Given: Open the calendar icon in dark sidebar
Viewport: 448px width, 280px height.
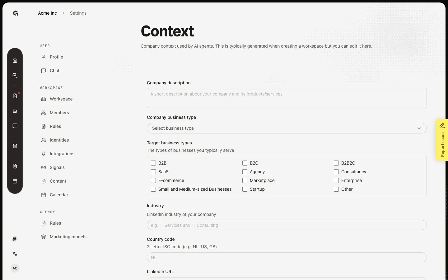Looking at the screenshot, I should [x=15, y=181].
